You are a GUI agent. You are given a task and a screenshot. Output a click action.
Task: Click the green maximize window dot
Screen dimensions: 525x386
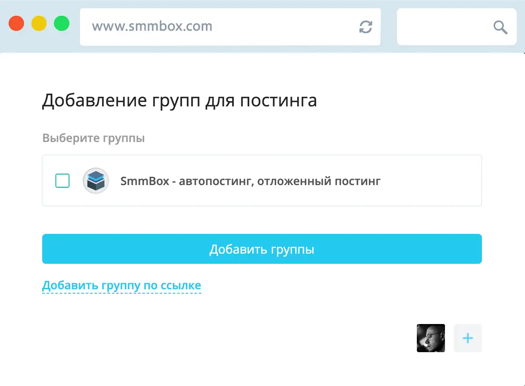click(x=62, y=23)
